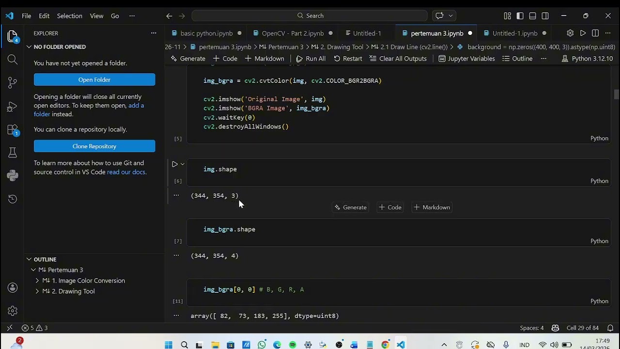Screen dimensions: 620x349
Task: Click the errors and warnings status indicator
Action: [34, 328]
